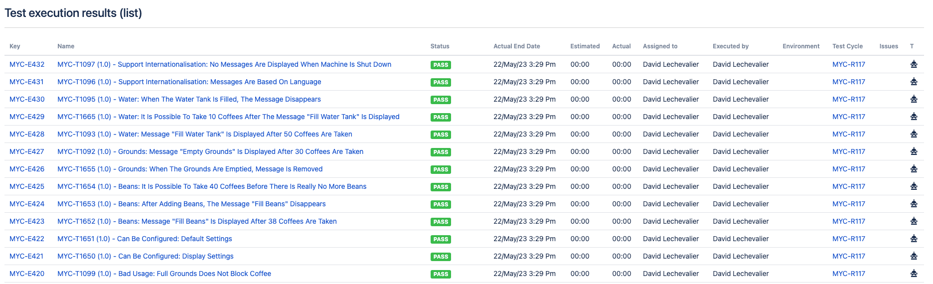The width and height of the screenshot is (933, 284).
Task: Click the Test Cycle column header
Action: [847, 46]
